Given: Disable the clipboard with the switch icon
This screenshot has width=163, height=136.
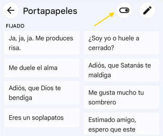Looking at the screenshot, I should (124, 11).
